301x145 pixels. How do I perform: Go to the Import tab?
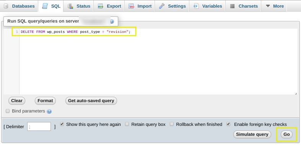[140, 6]
